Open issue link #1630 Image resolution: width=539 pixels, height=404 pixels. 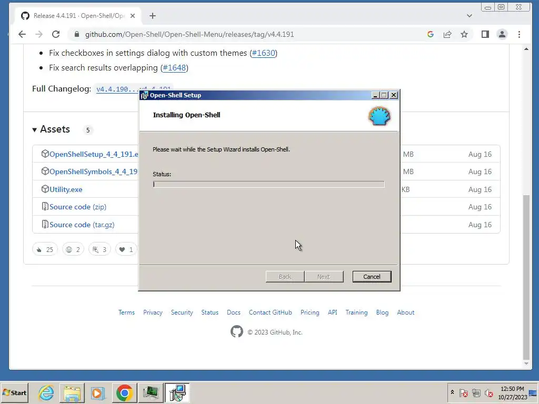[x=264, y=53]
